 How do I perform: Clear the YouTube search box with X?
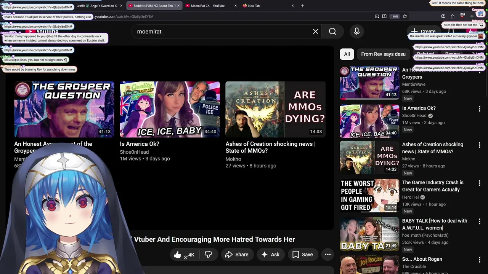click(x=315, y=32)
